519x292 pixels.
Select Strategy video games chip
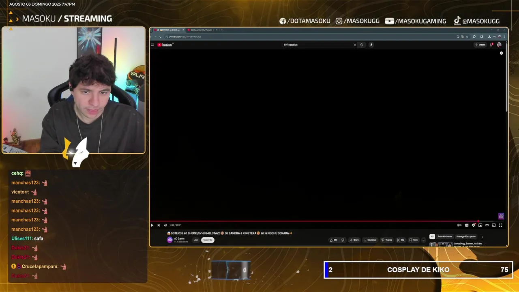466,236
